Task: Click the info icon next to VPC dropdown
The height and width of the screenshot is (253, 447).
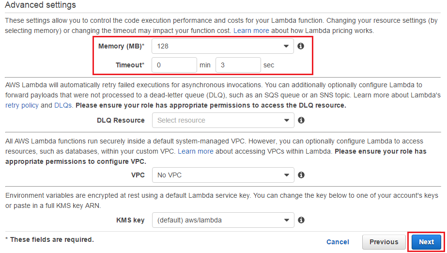Action: tap(301, 175)
